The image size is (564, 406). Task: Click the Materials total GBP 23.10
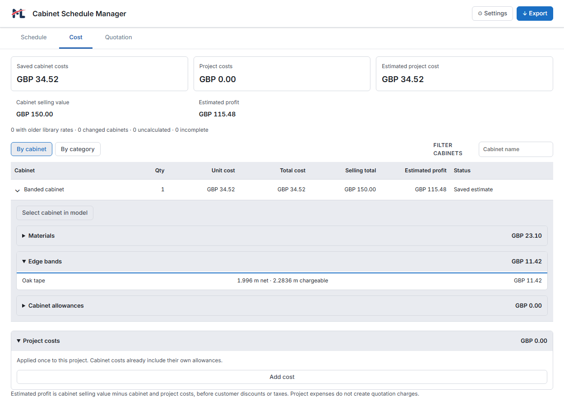527,236
